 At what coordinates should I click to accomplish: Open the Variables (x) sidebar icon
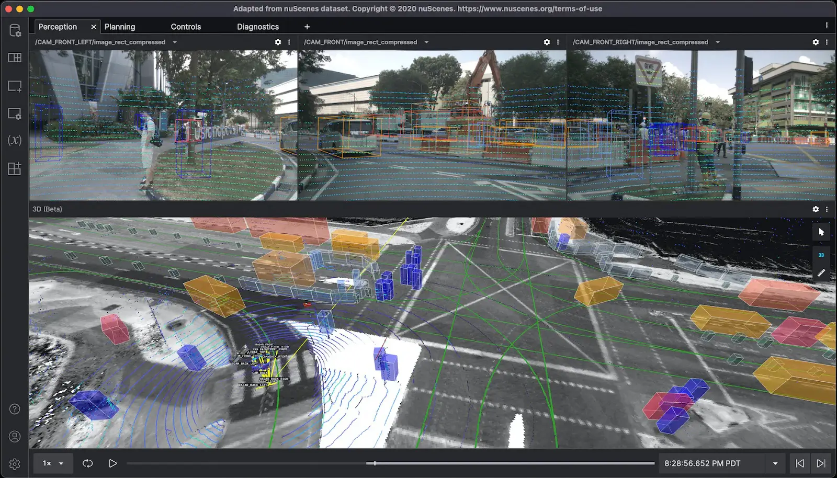pos(15,140)
